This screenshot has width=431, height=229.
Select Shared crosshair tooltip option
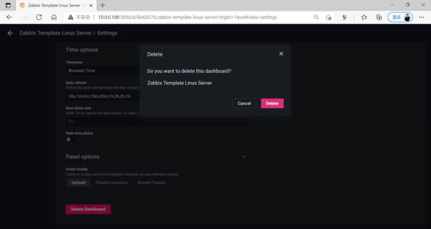click(112, 183)
